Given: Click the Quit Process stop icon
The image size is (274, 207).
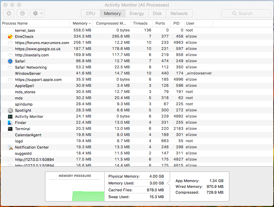Looking at the screenshot, I should click(x=9, y=13).
